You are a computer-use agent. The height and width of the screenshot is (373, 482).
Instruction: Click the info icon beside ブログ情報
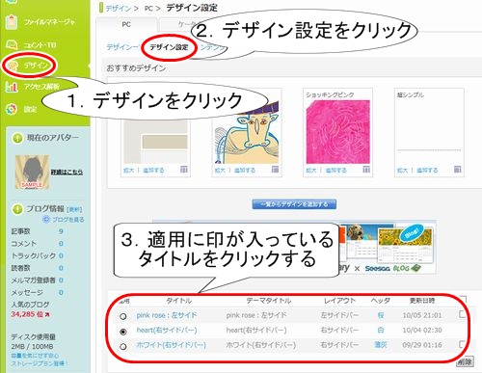pyautogui.click(x=17, y=209)
